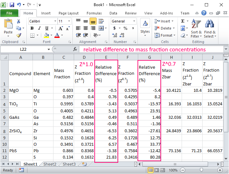Click the Cut scissors icon
The width and height of the screenshot is (229, 174).
pyautogui.click(x=19, y=21)
